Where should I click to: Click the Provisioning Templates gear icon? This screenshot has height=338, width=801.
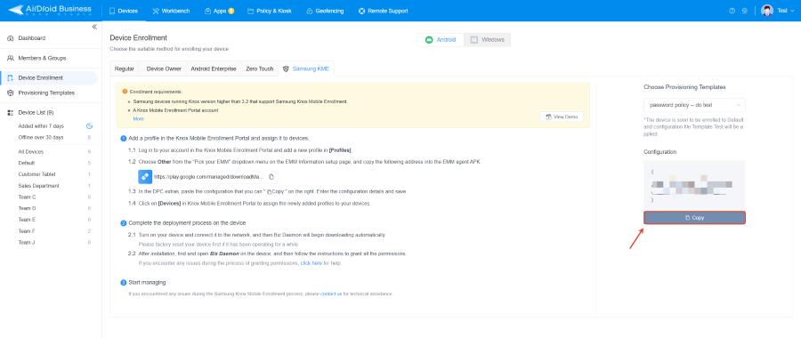click(10, 93)
